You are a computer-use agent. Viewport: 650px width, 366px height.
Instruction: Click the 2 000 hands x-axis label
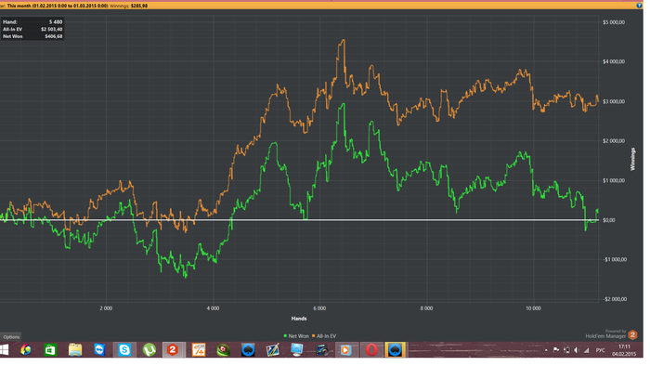106,308
